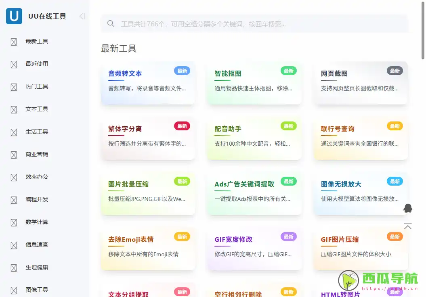This screenshot has height=297, width=426.
Task: Open the 图像无损放大 tool
Action: click(x=361, y=193)
